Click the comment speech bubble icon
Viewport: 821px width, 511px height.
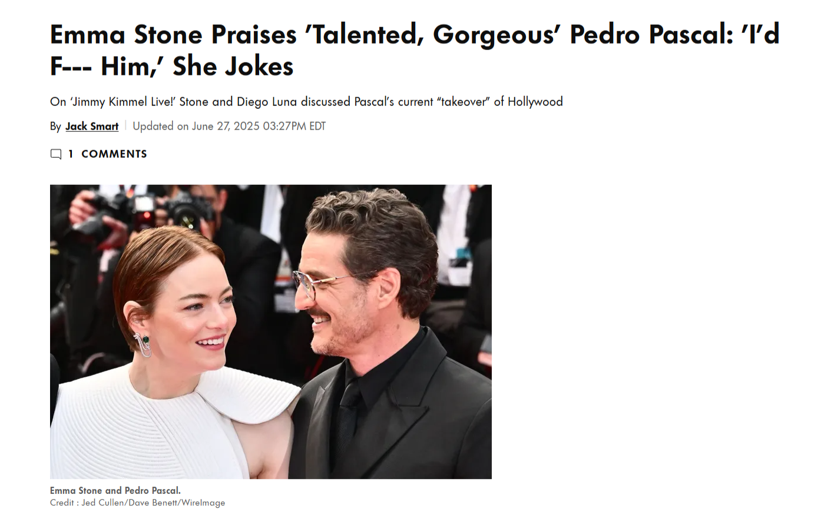point(56,154)
